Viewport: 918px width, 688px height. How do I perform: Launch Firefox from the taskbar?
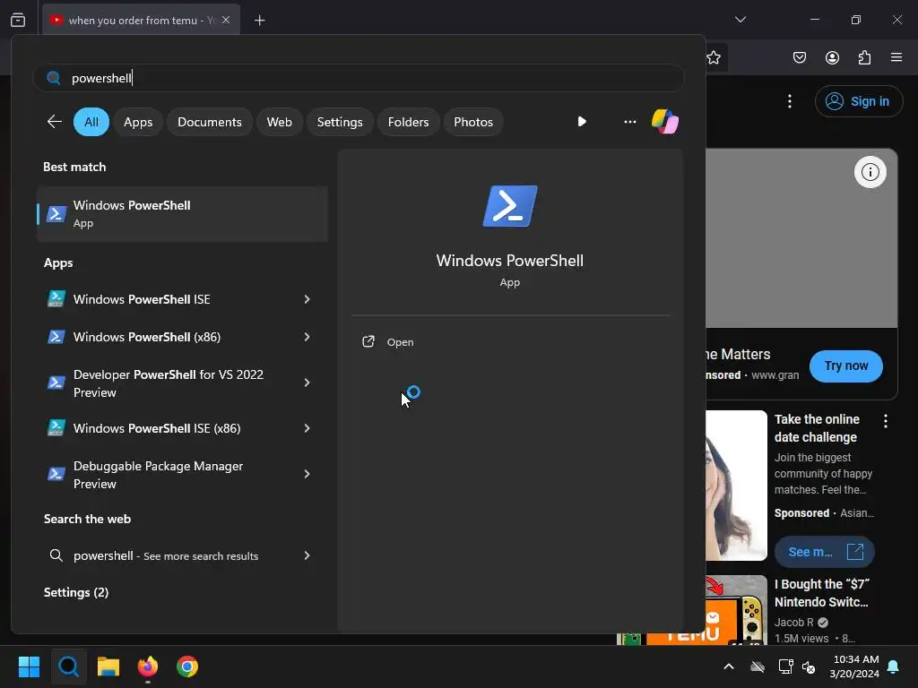148,666
